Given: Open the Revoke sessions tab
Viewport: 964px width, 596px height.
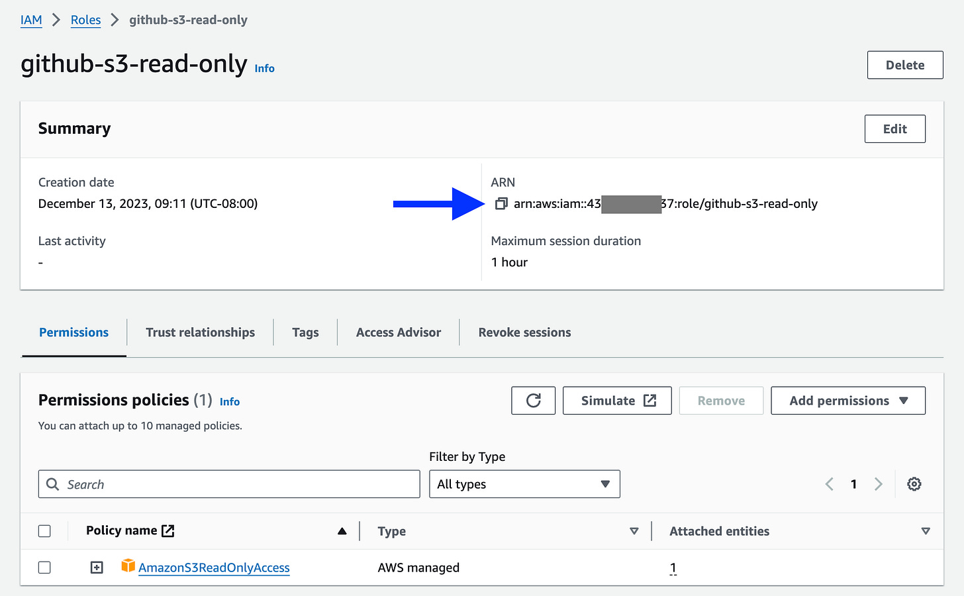Looking at the screenshot, I should tap(524, 332).
